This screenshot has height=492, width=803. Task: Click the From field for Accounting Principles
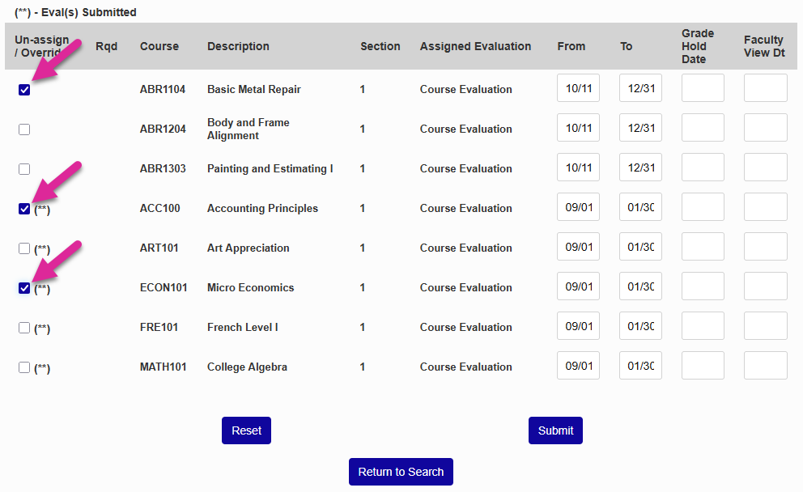pos(578,206)
